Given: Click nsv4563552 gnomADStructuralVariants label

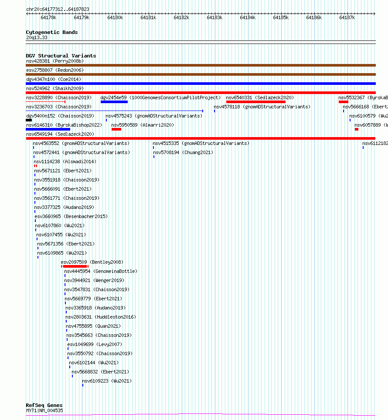Looking at the screenshot, I should tap(81, 143).
